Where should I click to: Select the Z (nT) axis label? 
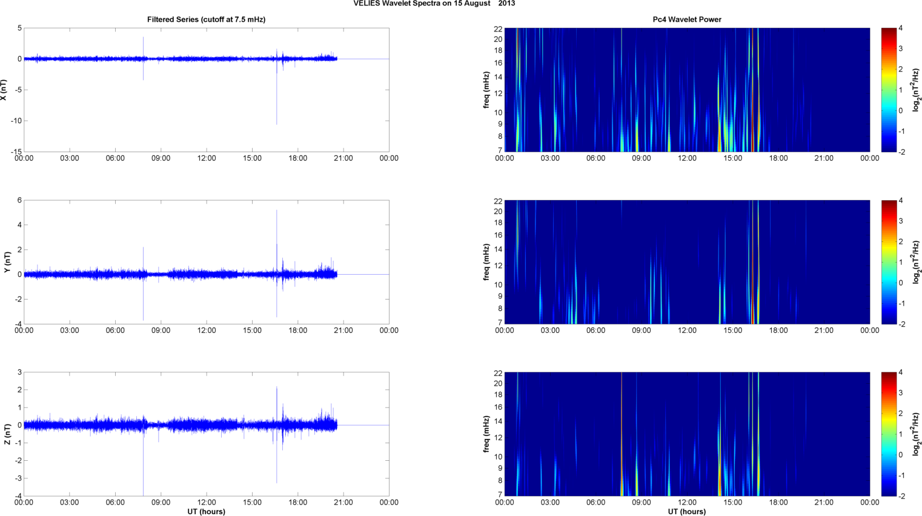tap(7, 434)
